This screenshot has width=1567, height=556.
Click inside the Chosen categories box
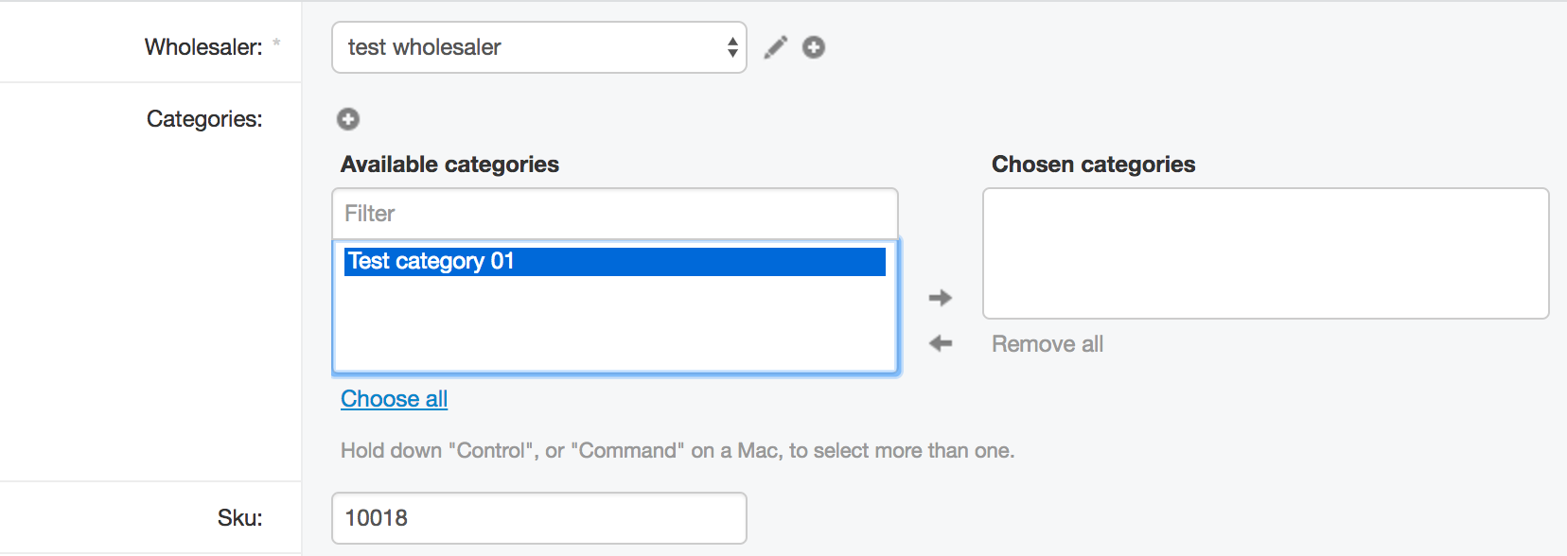click(1266, 253)
